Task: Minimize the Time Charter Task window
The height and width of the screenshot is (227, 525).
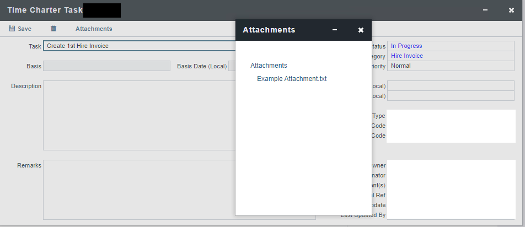Action: [x=485, y=10]
